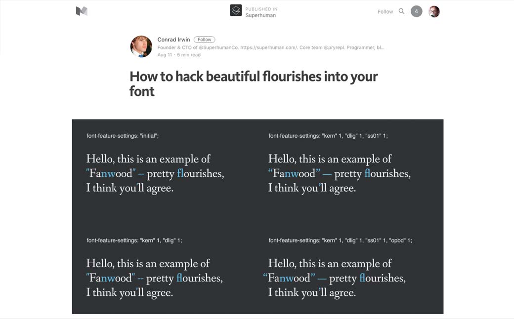The width and height of the screenshot is (514, 321).
Task: Open the Superhuman publication logo icon
Action: click(236, 11)
